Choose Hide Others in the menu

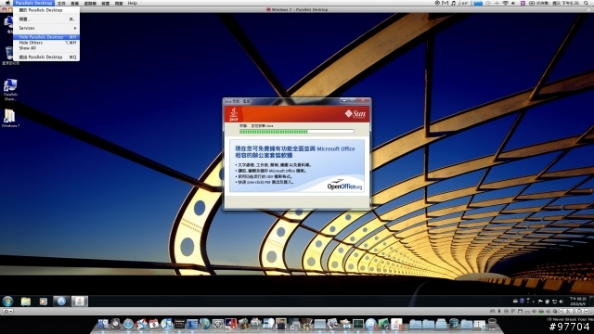point(46,43)
